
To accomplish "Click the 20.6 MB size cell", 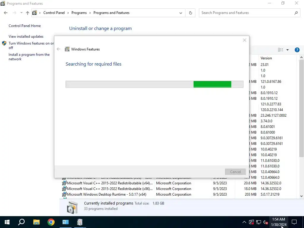I will click(250, 183).
